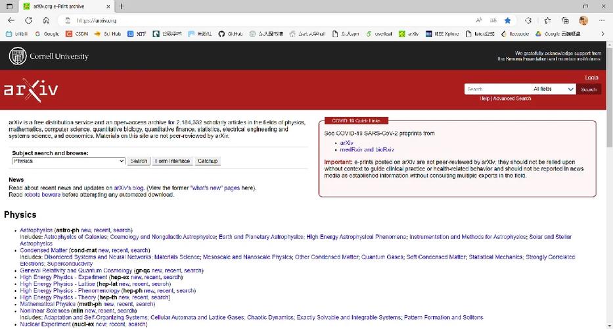Open the Superconductivity link
The height and width of the screenshot is (329, 613).
[70, 264]
